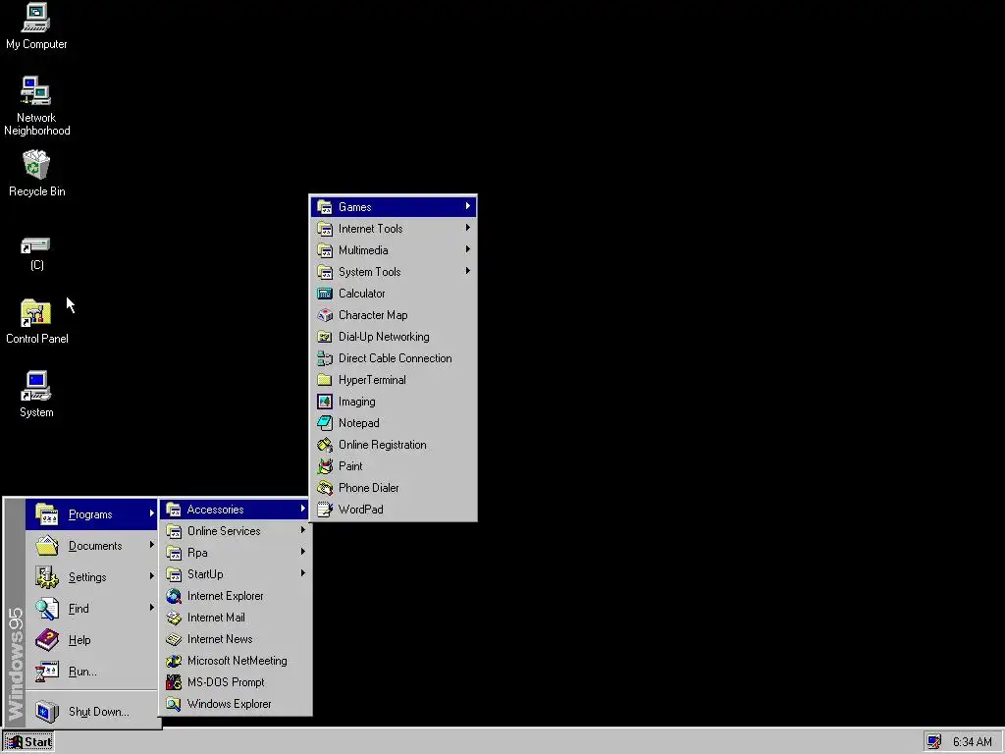Click the Internet News icon
Screen dimensions: 1005x754
coord(174,639)
